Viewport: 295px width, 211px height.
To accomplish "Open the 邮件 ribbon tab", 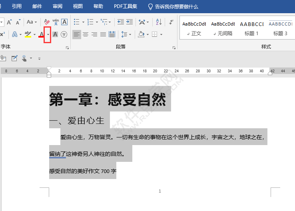I will (x=37, y=6).
